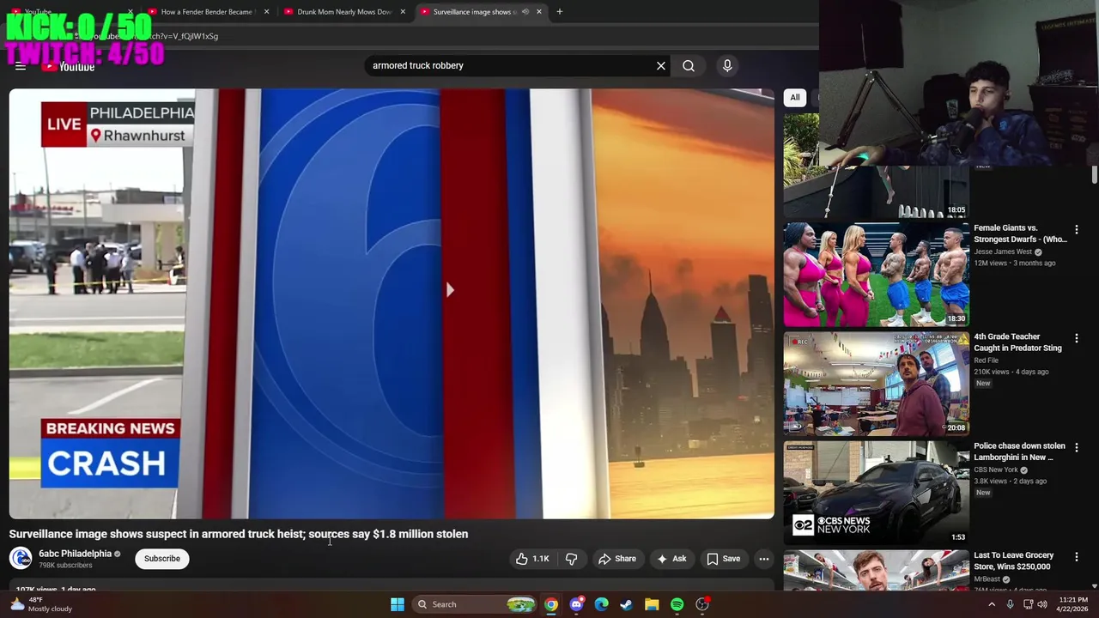Open the 6abc Philadelphia channel name link
The height and width of the screenshot is (618, 1099).
(x=75, y=554)
